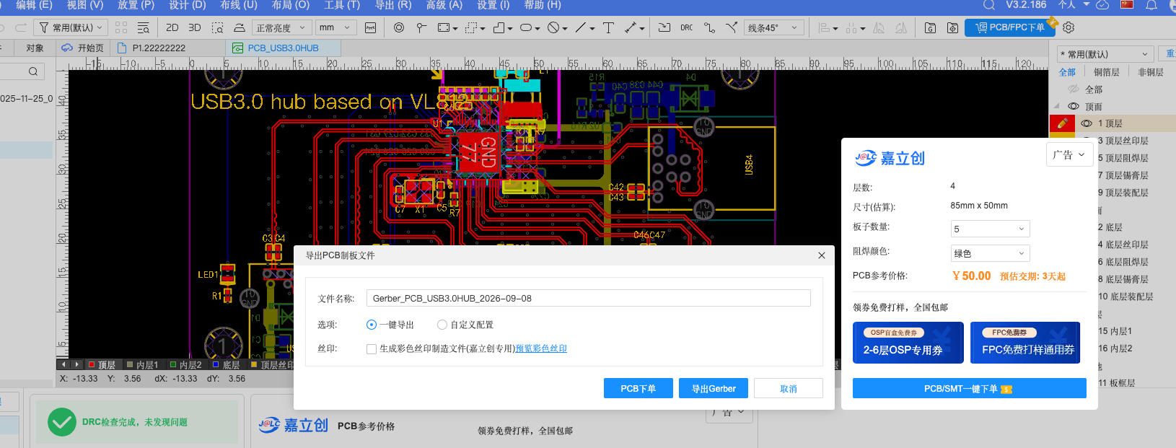Click the FPC免费打样通用券 coupon
Screen dimensions: 1176x448
1025,343
